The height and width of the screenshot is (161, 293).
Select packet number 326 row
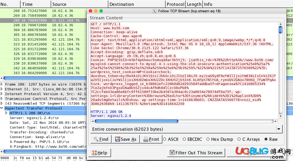43,54
